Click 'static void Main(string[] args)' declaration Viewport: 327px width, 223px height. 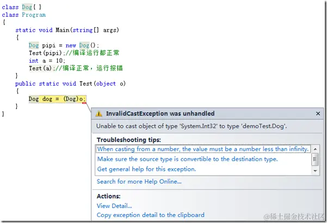[67, 30]
